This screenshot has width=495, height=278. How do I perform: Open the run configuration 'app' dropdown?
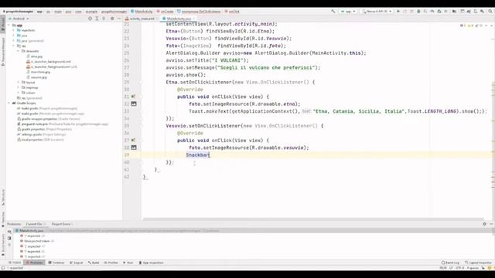coord(348,12)
